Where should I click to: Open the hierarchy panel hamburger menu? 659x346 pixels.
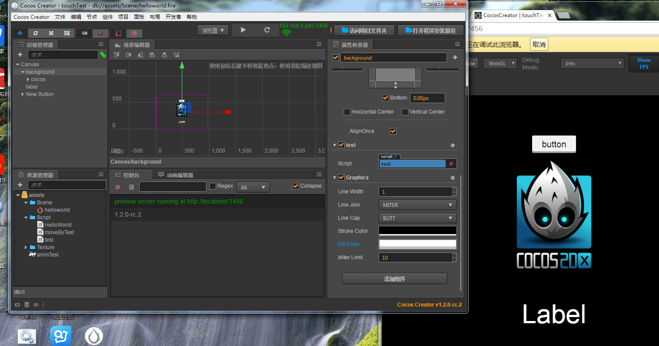(101, 44)
